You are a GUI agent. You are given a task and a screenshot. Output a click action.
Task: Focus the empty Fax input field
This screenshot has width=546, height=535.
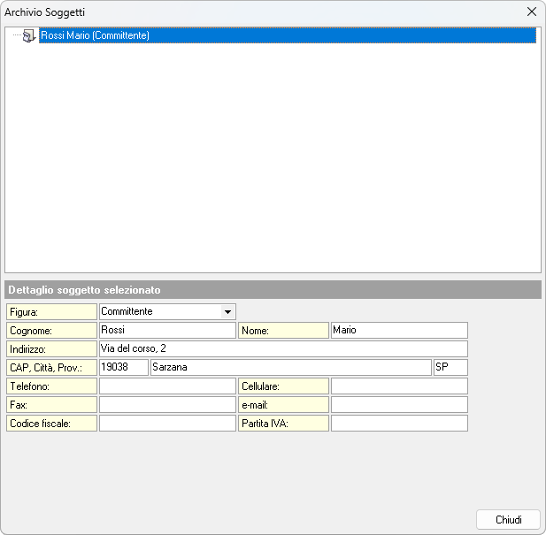[167, 404]
